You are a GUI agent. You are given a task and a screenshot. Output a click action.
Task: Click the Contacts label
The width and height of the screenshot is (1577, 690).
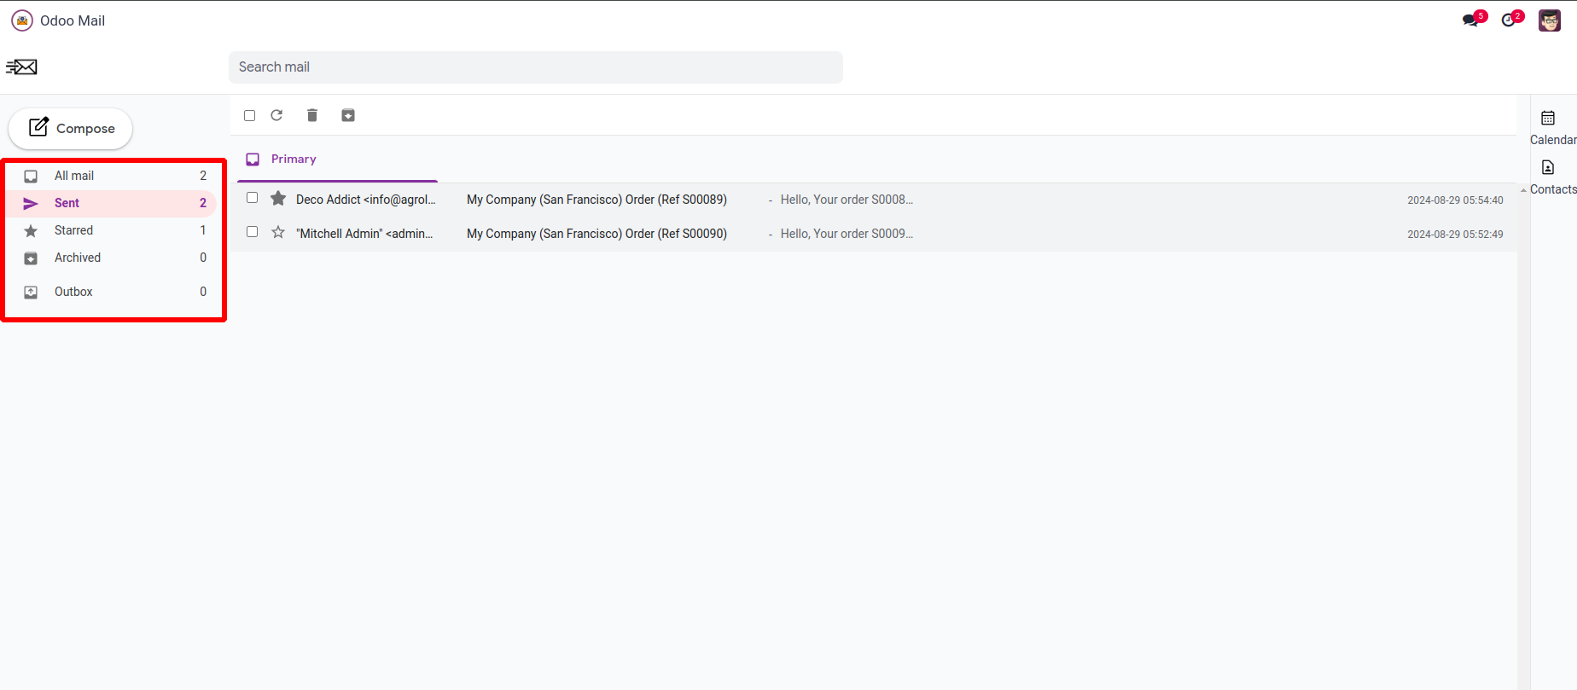[1553, 189]
